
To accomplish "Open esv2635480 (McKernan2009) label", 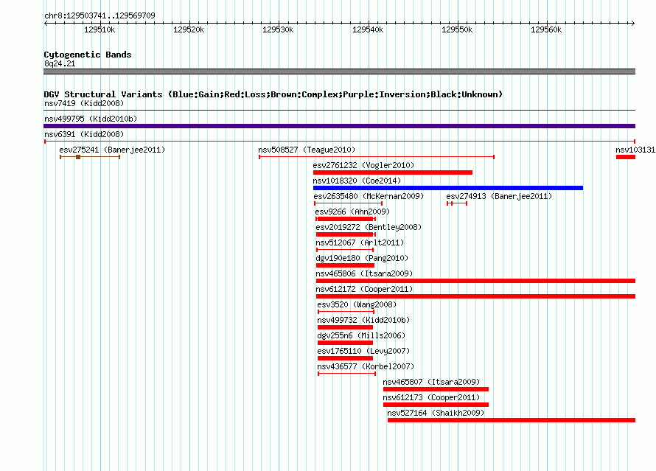I will [x=369, y=196].
